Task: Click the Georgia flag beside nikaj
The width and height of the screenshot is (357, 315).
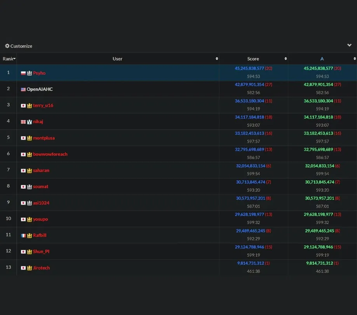Action: (23, 122)
